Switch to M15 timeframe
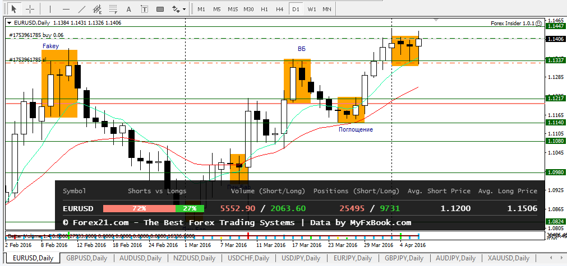The image size is (567, 266). coord(233,9)
